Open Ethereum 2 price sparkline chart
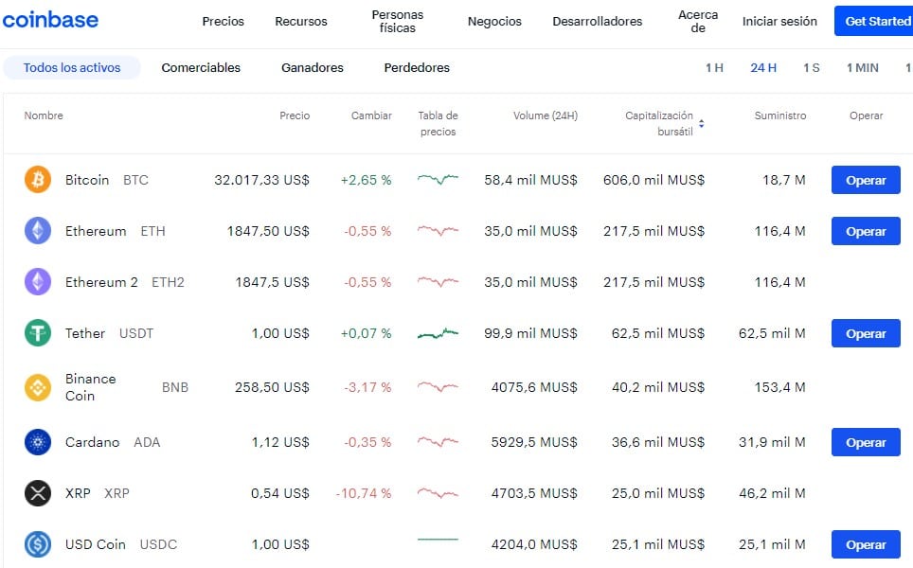 438,282
